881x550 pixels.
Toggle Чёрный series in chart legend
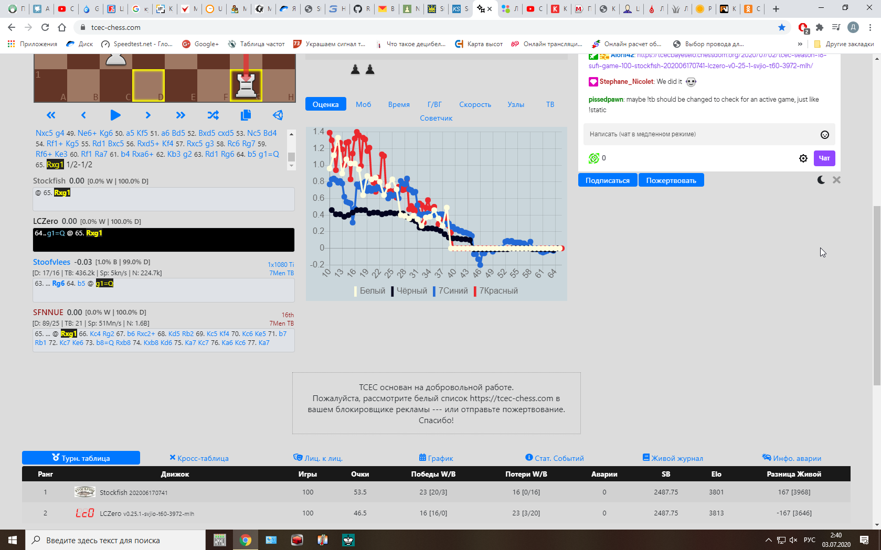click(x=409, y=291)
